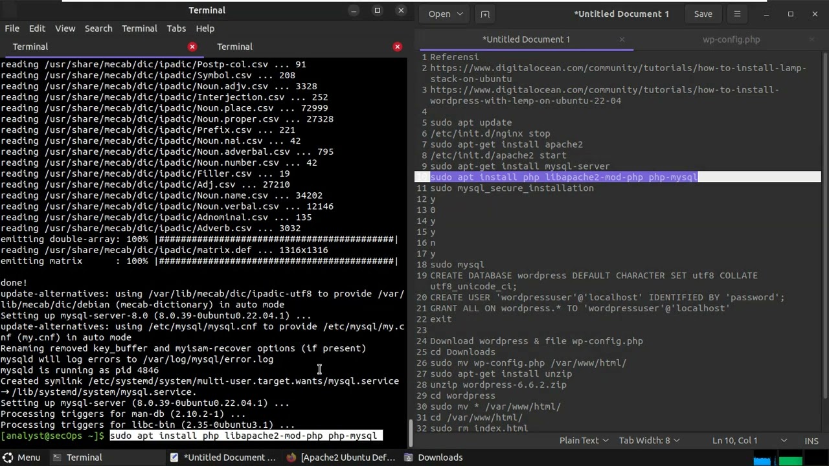The width and height of the screenshot is (829, 466).
Task: Open Apache2 Ubuntu Default Firefox taskbar entry
Action: pos(341,457)
